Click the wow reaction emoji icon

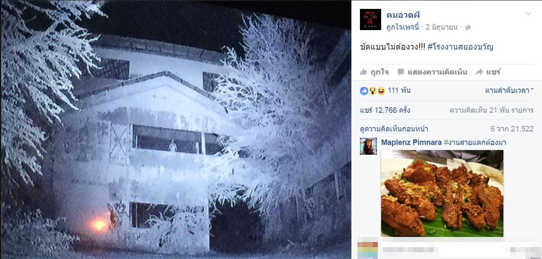pyautogui.click(x=372, y=91)
